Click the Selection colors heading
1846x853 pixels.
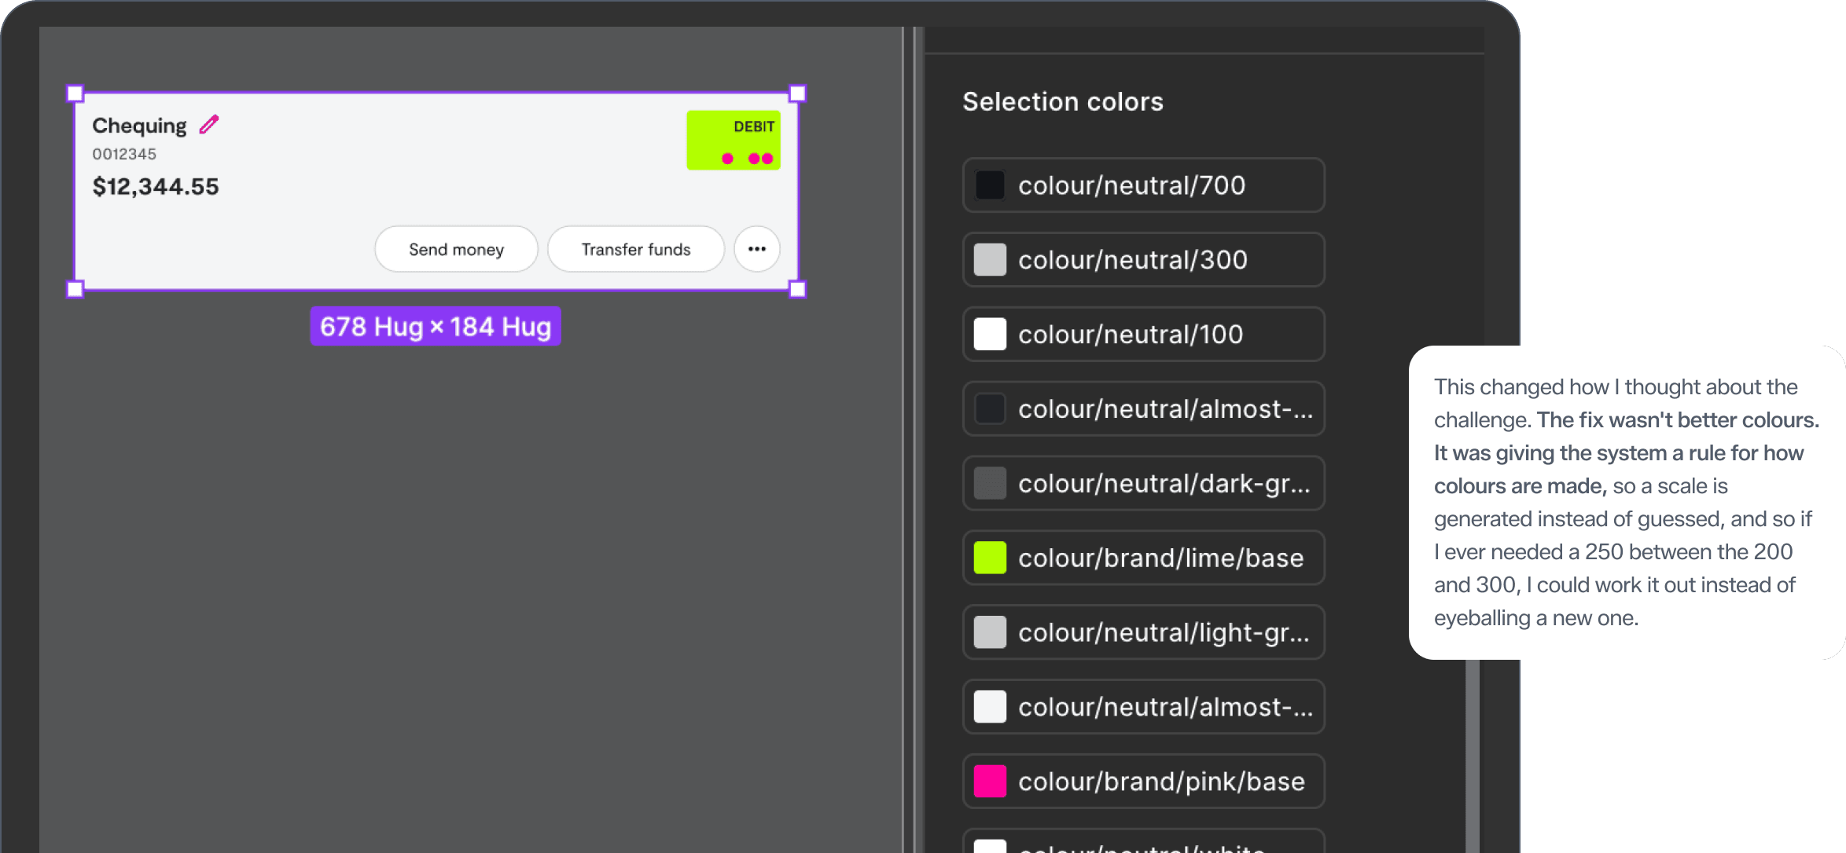(x=1063, y=102)
